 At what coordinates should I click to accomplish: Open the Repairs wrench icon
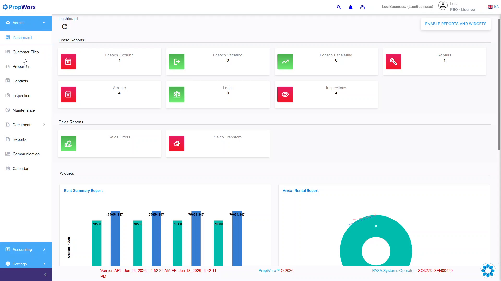coord(393,62)
